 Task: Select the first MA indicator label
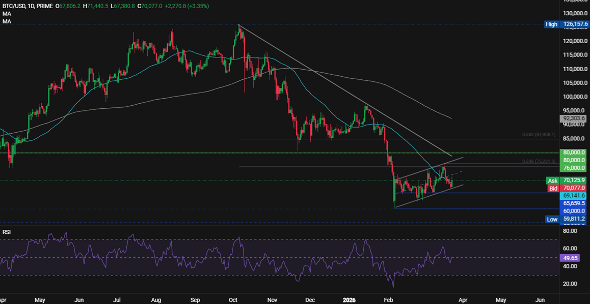click(x=6, y=13)
